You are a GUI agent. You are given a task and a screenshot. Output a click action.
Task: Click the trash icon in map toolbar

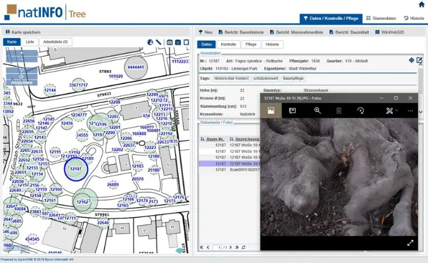click(x=186, y=42)
